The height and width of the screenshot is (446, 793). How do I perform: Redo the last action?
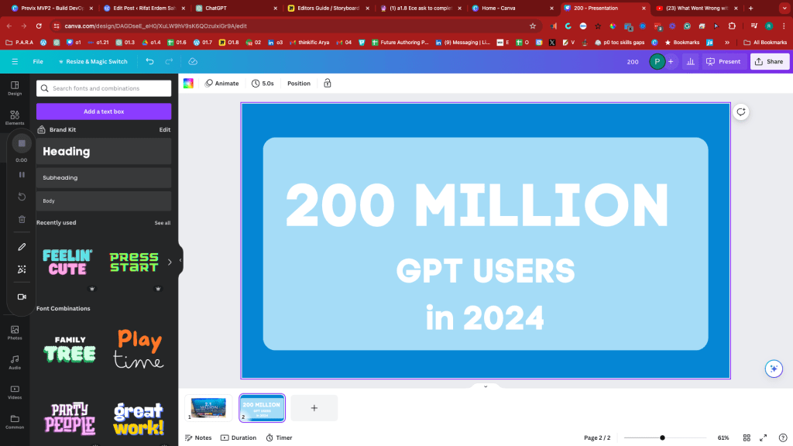click(169, 62)
